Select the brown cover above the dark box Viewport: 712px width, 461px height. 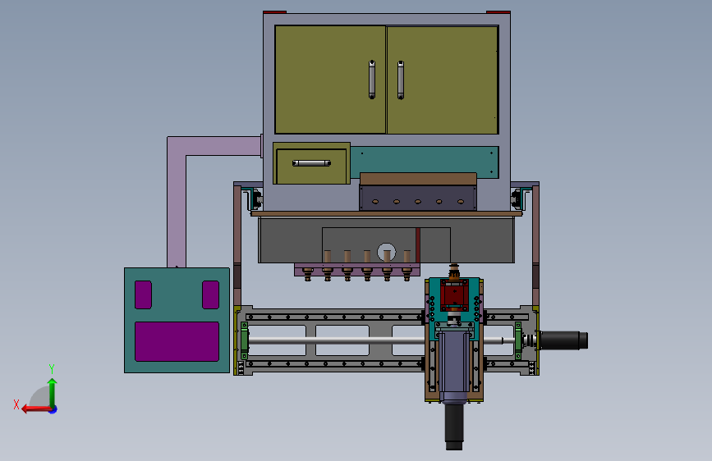pyautogui.click(x=418, y=179)
